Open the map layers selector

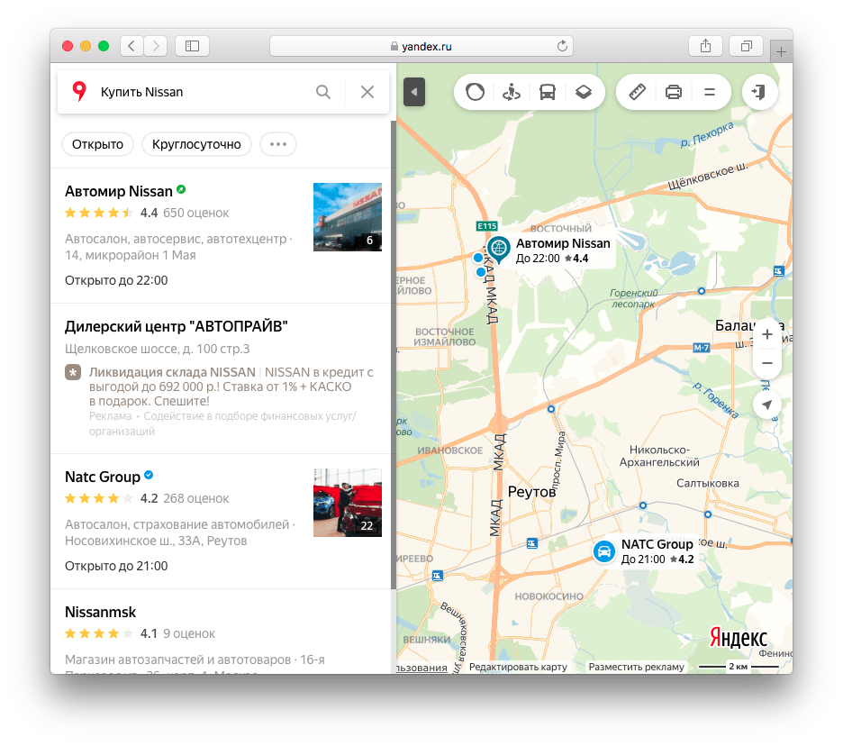click(x=584, y=92)
